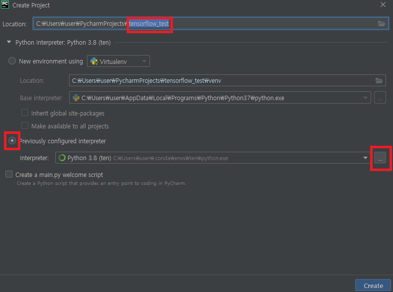The image size is (393, 292).
Task: Click the Create button
Action: [373, 286]
